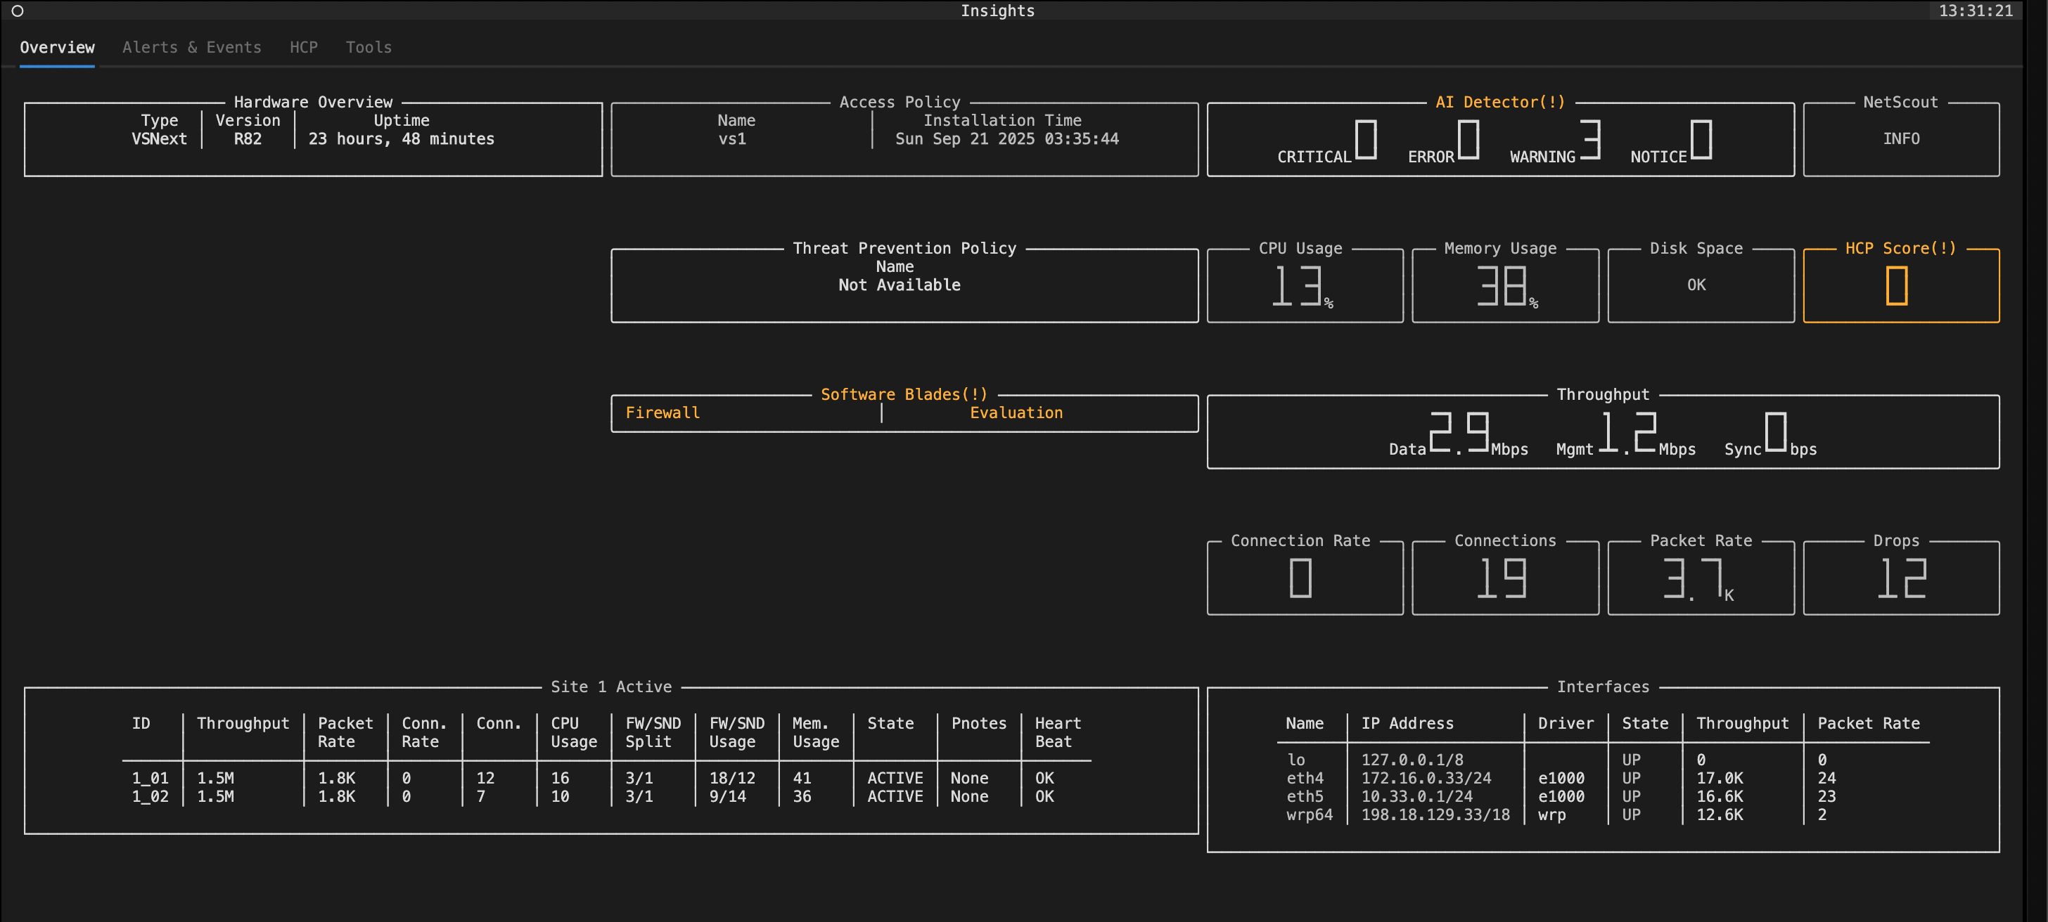Open the Tools tab
2048x922 pixels.
coord(368,48)
